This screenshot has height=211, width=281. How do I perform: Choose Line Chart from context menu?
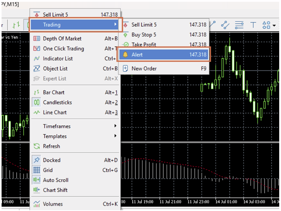click(54, 112)
